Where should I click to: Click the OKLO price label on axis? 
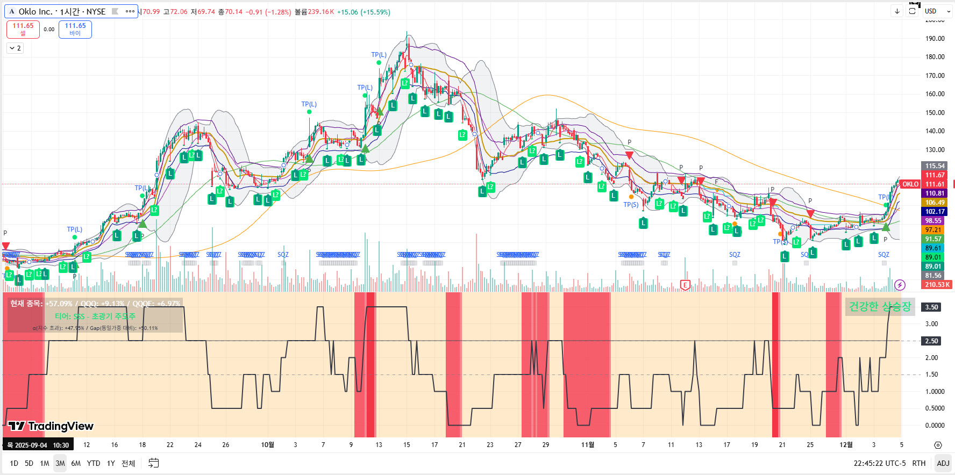910,184
